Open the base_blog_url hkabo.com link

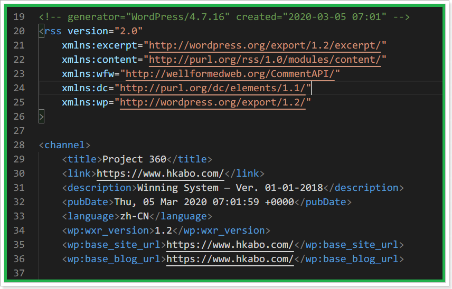point(230,259)
